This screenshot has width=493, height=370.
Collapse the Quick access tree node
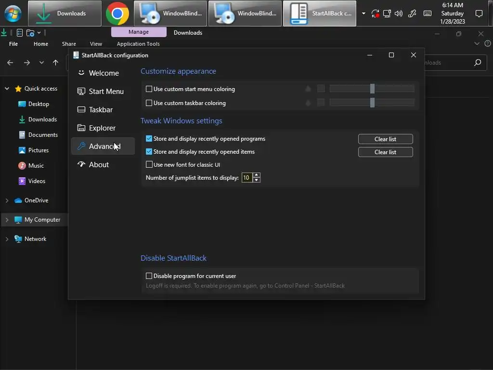click(x=7, y=89)
